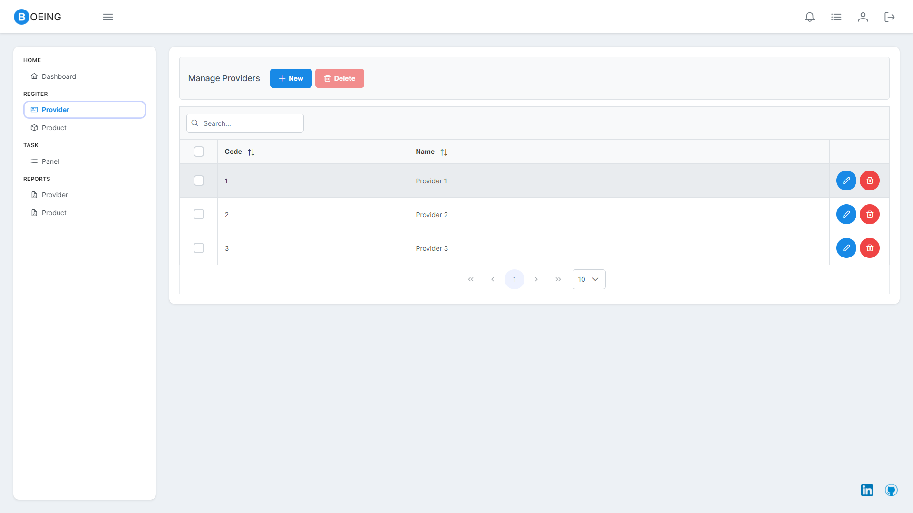
Task: Click the delete trash icon for Provider 1
Action: (x=869, y=180)
